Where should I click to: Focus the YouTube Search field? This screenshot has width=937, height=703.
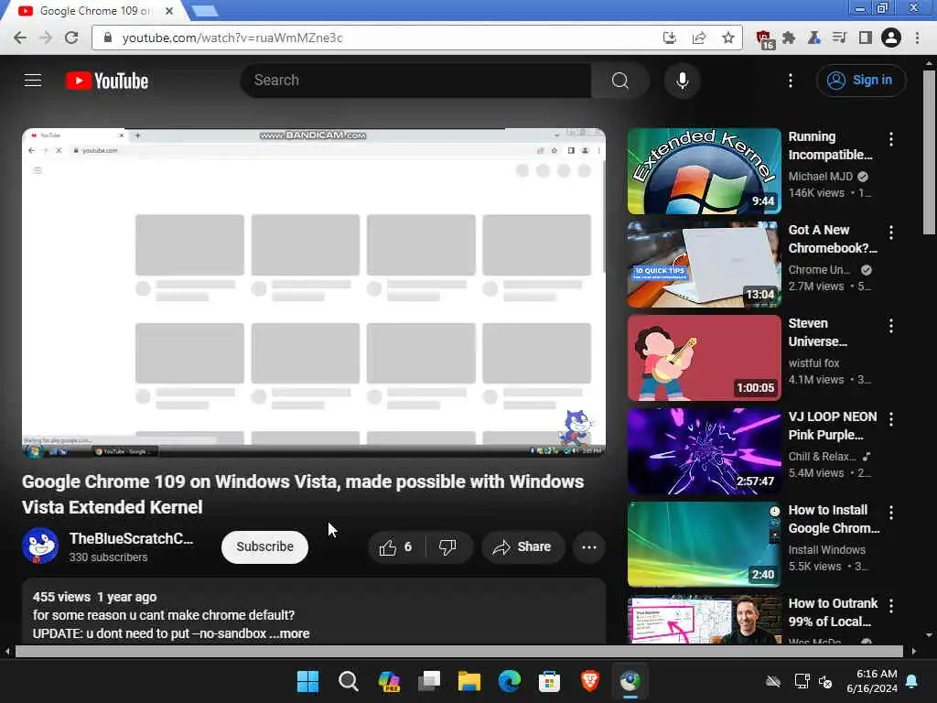tap(416, 81)
